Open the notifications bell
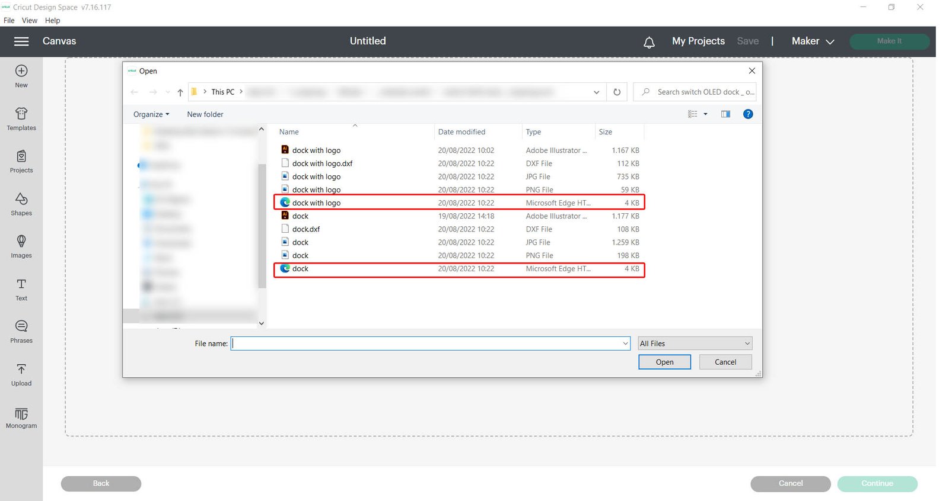The width and height of the screenshot is (949, 501). pyautogui.click(x=649, y=42)
